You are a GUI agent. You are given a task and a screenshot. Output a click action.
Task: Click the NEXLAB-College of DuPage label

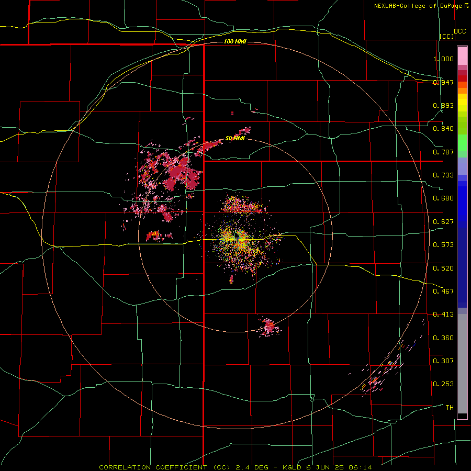pyautogui.click(x=421, y=6)
